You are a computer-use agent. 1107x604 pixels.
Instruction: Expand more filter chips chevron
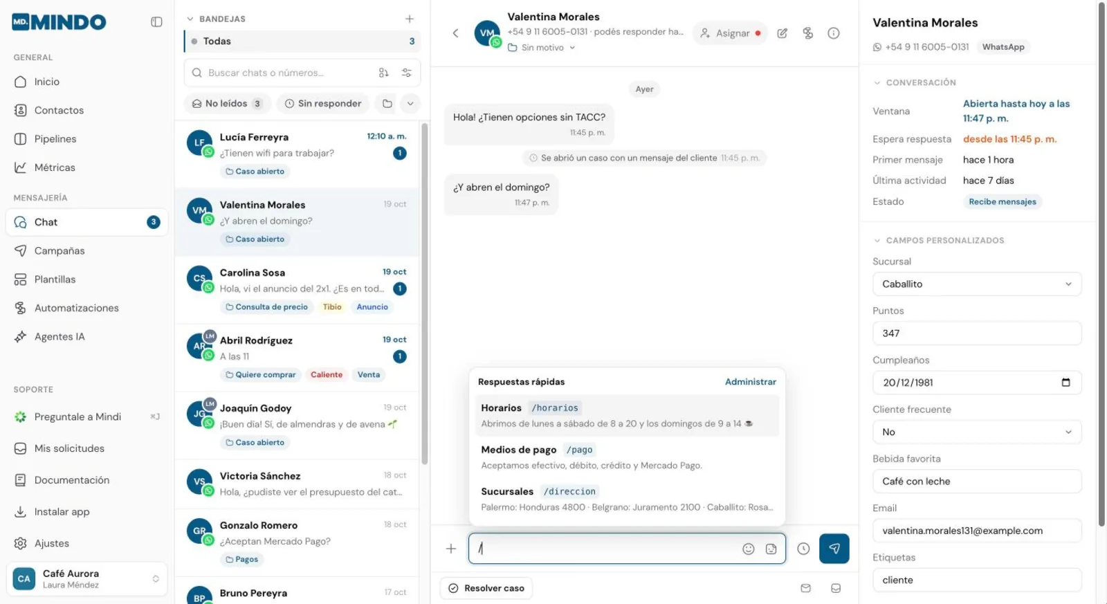point(410,104)
